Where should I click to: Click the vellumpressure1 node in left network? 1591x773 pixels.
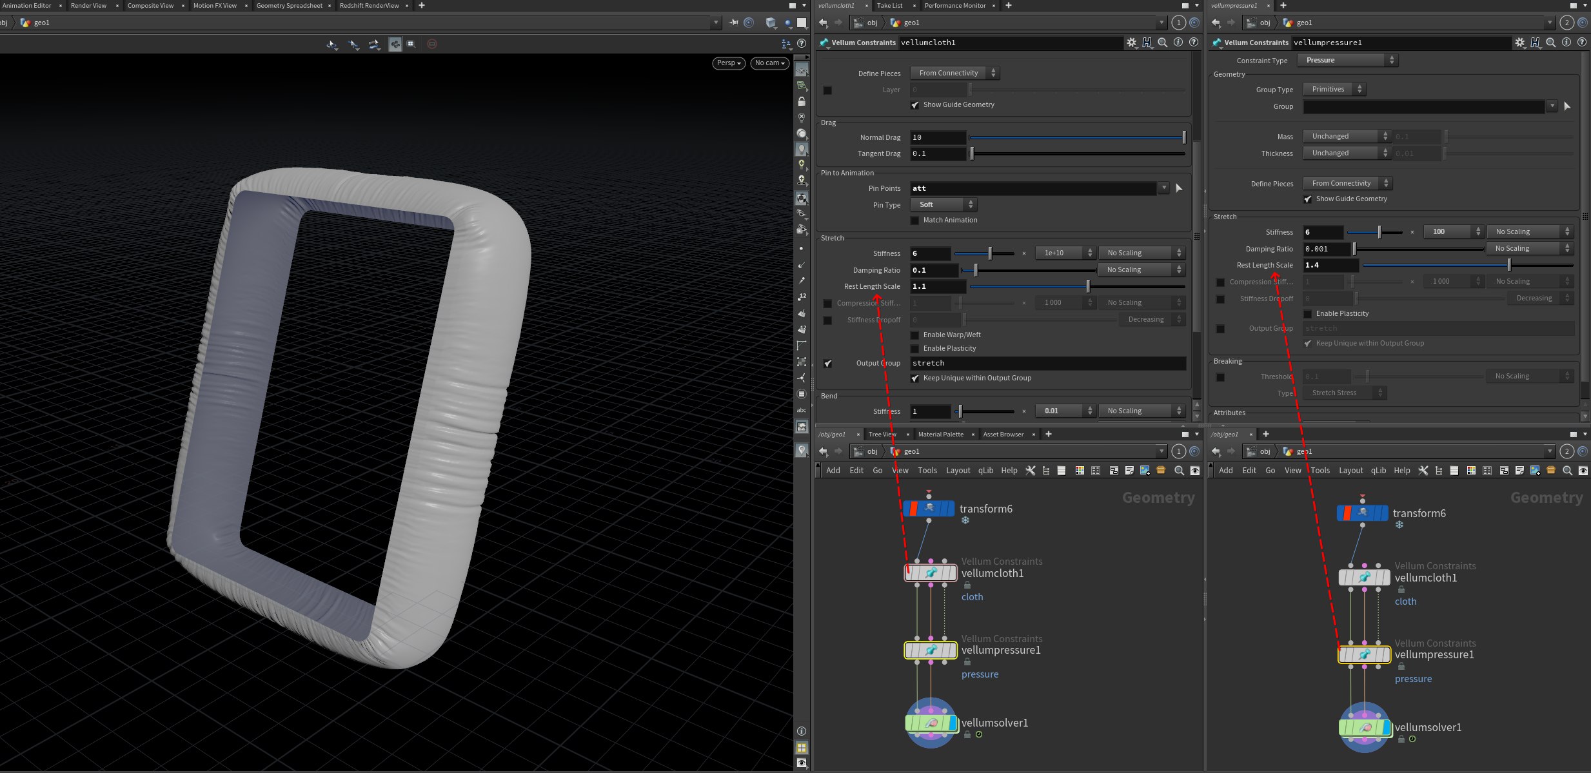[931, 651]
